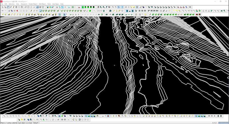This screenshot has width=229, height=124.
Task: Click the X, Y, Z coordinate indicator
Action: (214, 123)
